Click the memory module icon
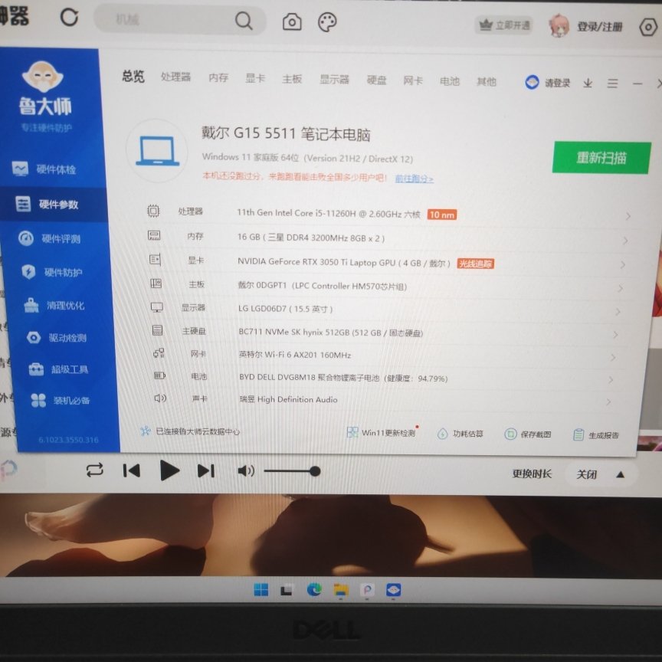This screenshot has height=662, width=662. click(x=154, y=235)
